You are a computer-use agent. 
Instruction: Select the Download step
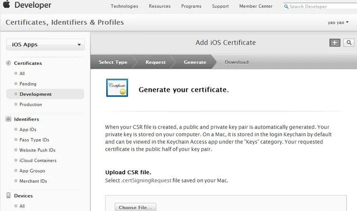[x=237, y=62]
